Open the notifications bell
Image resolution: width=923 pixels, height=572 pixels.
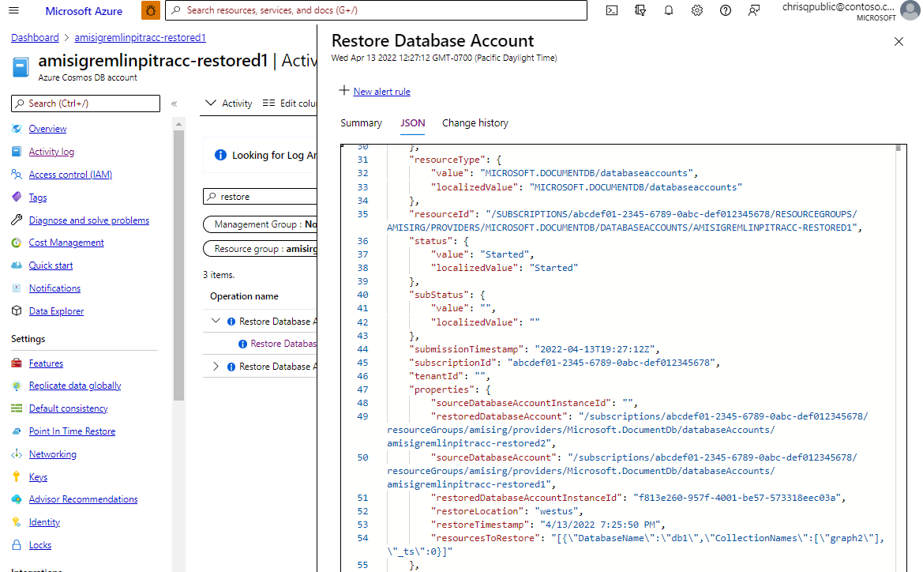tap(668, 10)
